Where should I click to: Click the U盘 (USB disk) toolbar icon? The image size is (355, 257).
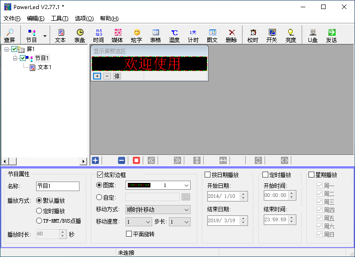click(313, 35)
